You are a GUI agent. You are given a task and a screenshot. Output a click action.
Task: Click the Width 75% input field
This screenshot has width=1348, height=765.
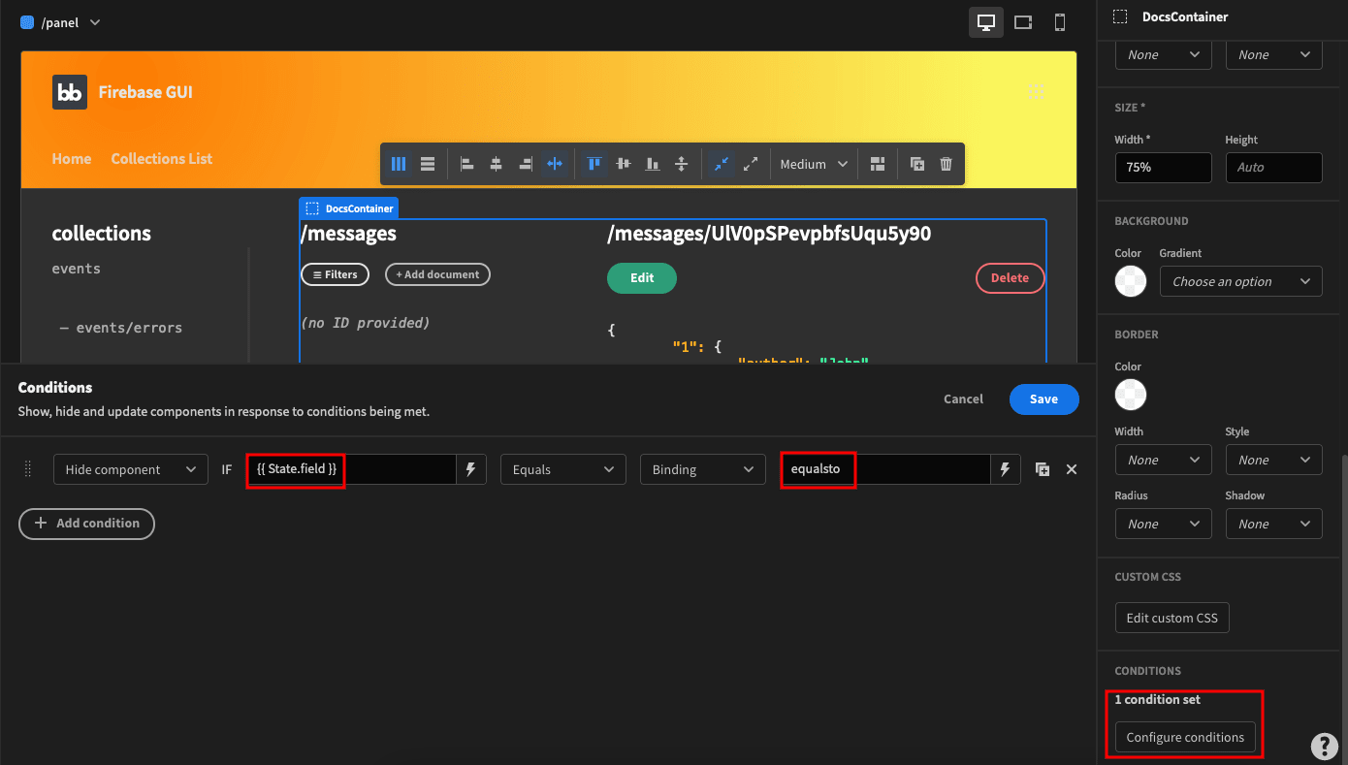click(x=1163, y=167)
